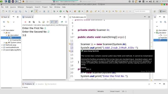168x94 pixels.
Task: Click the New Java Class green icon
Action: tap(79, 11)
